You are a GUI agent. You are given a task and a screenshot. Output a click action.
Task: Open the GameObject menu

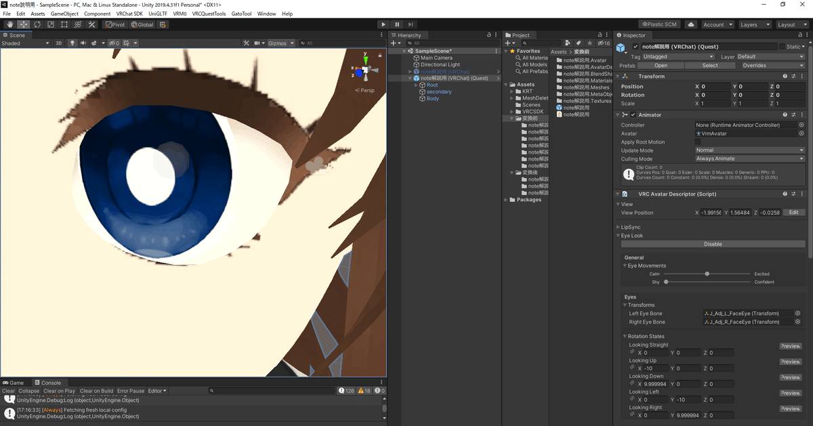(x=64, y=14)
